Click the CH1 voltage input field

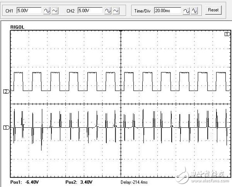point(29,10)
